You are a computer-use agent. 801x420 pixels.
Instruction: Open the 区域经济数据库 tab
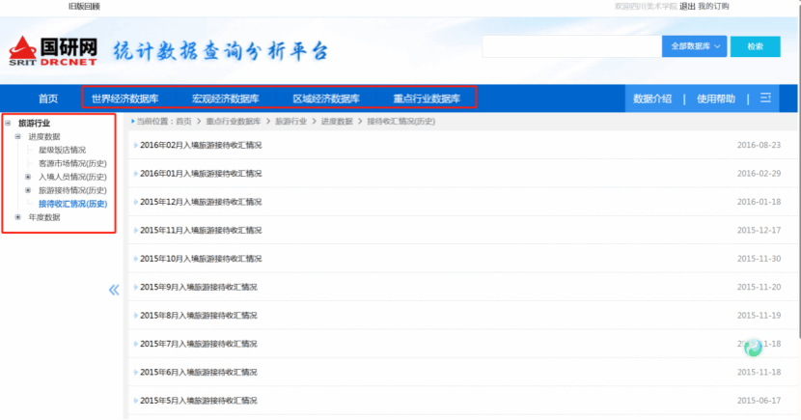point(326,98)
